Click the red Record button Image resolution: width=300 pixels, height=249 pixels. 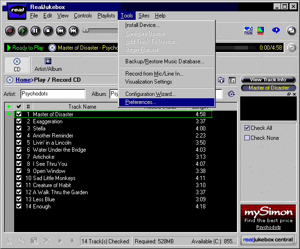coord(10,31)
